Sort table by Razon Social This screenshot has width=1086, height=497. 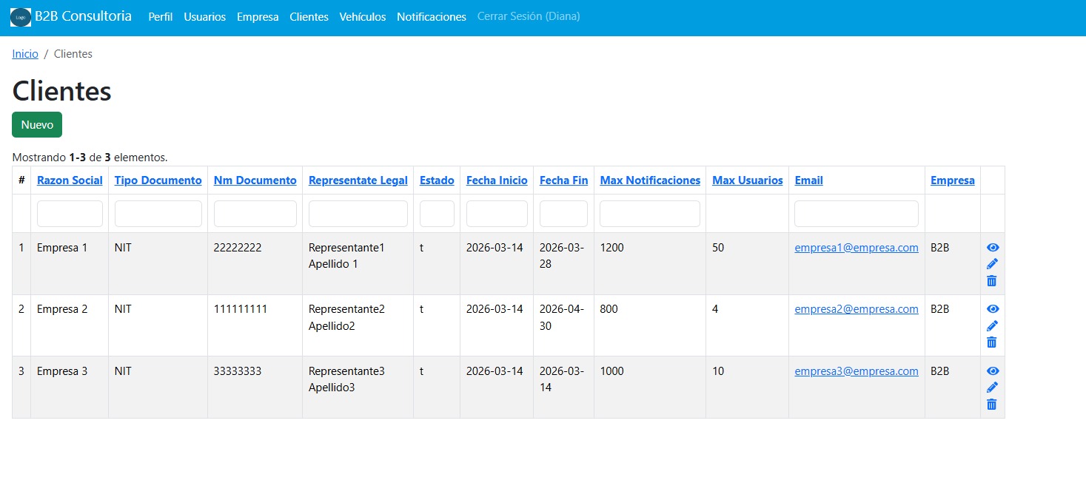click(70, 180)
